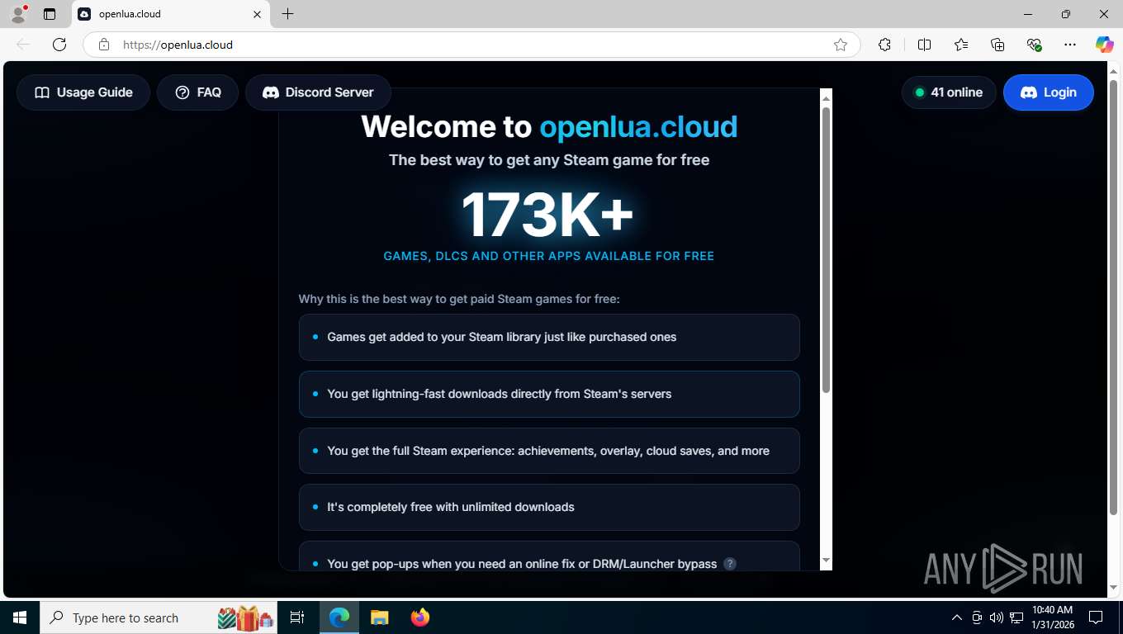Click the openlua.cloud heading text
The height and width of the screenshot is (634, 1123).
638,127
